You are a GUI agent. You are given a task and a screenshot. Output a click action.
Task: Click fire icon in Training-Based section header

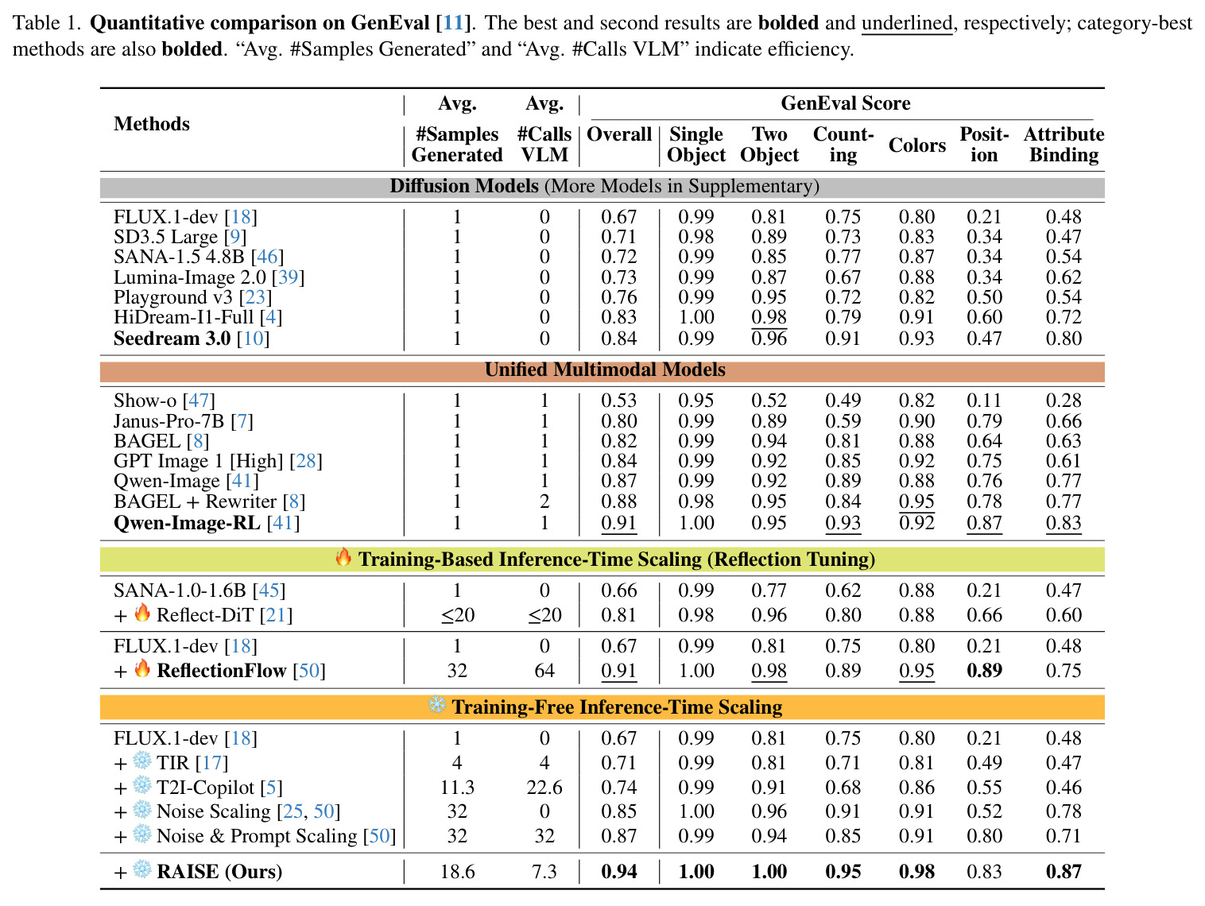(343, 557)
